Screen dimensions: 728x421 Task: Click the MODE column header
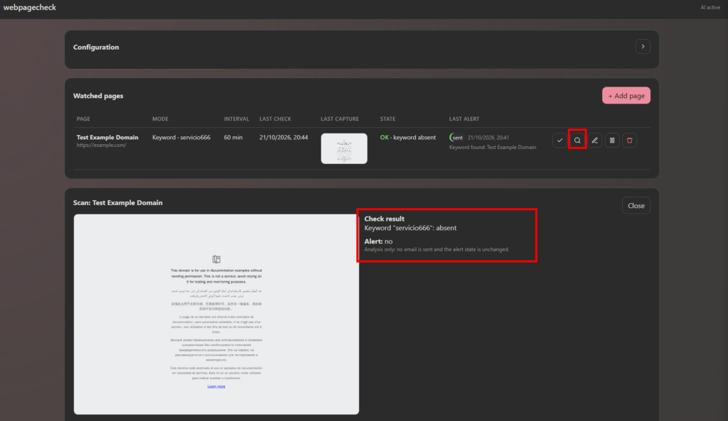(x=160, y=119)
